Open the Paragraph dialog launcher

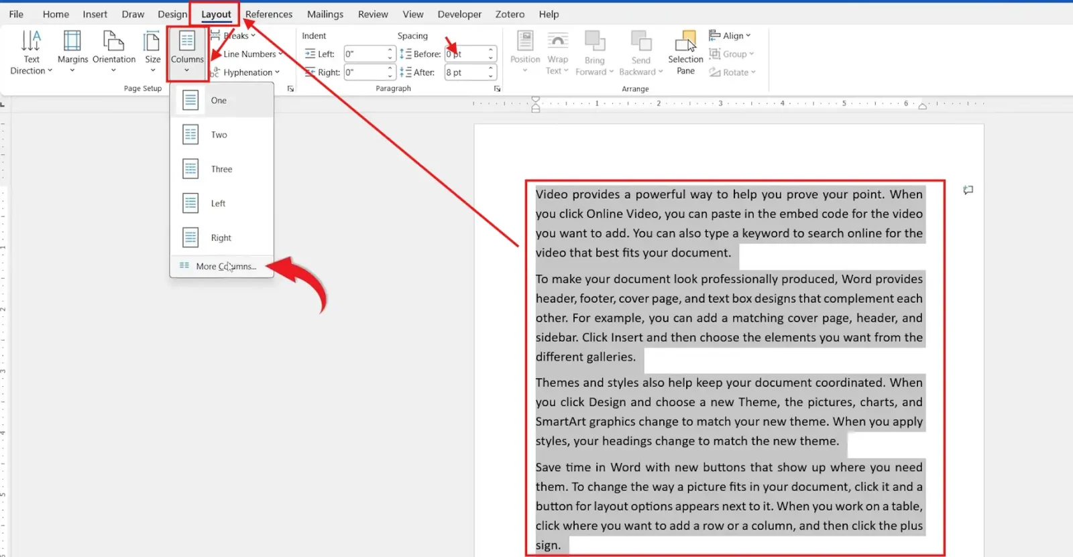click(497, 88)
